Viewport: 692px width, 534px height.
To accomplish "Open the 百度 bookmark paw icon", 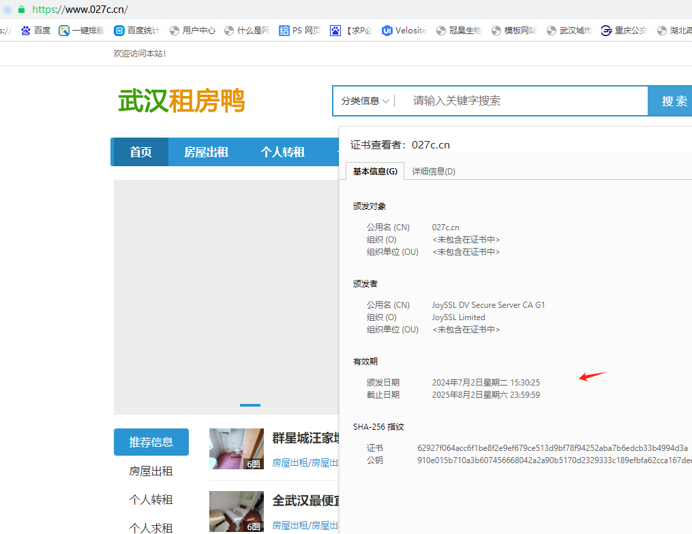I will point(26,31).
